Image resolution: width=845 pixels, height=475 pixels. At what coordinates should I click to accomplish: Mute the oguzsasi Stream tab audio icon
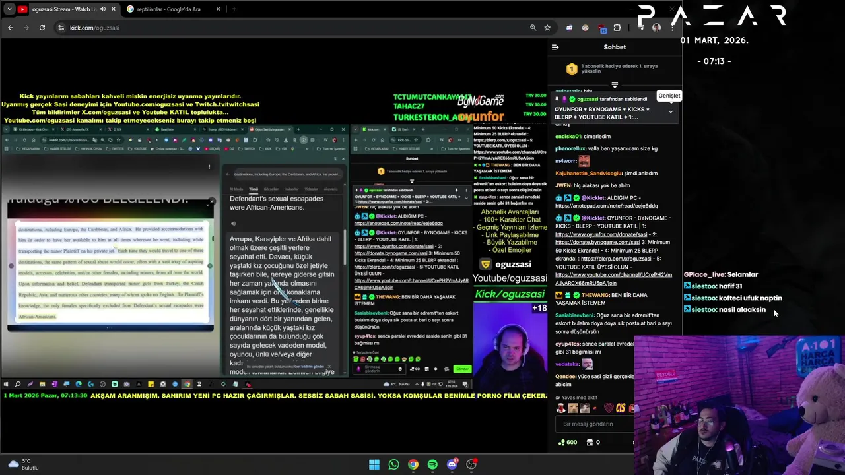point(103,9)
